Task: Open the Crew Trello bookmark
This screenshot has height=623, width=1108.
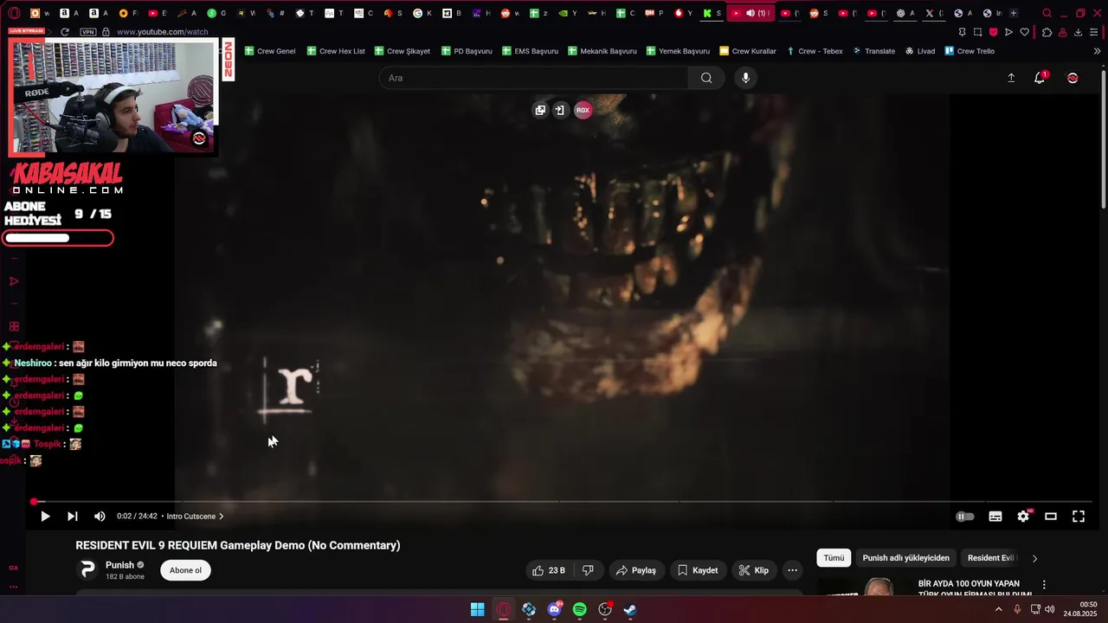Action: click(x=969, y=51)
